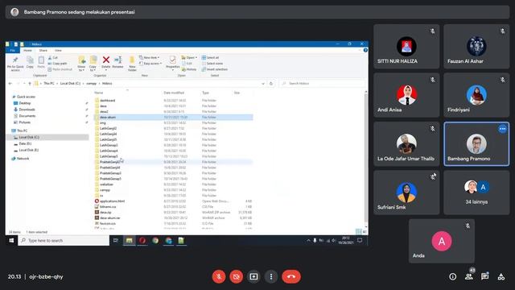Viewport: 515px width, 290px height.
Task: Show the participants people panel
Action: pos(468,277)
